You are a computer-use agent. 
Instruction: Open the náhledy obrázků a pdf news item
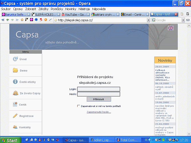click(164, 88)
